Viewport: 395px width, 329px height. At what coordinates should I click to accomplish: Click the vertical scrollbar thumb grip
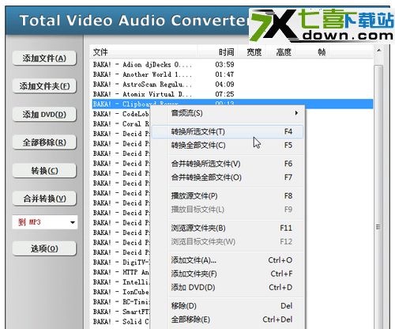378,227
